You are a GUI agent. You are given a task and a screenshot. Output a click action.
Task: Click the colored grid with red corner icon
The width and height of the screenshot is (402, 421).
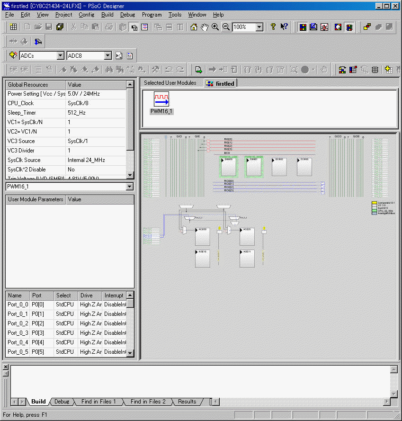pos(353,70)
